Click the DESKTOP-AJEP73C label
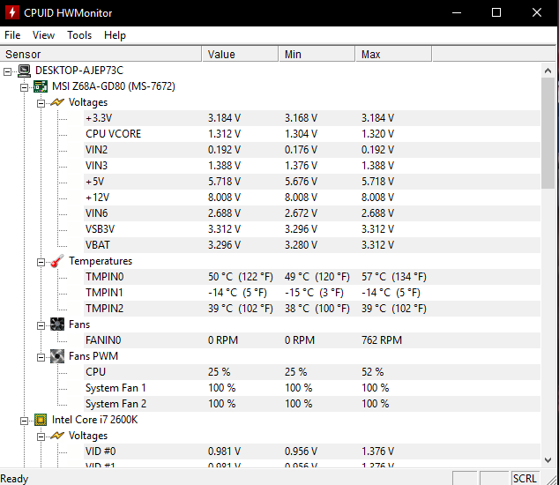This screenshot has height=485, width=559. tap(79, 71)
